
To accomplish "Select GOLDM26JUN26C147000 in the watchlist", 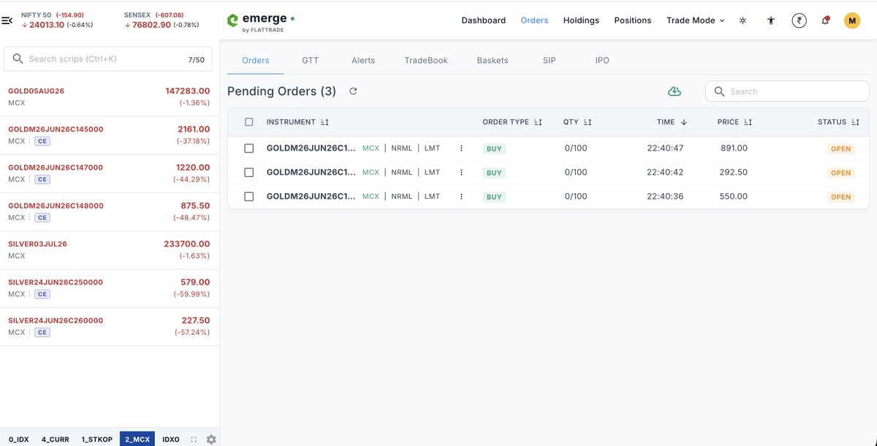I will click(x=110, y=174).
